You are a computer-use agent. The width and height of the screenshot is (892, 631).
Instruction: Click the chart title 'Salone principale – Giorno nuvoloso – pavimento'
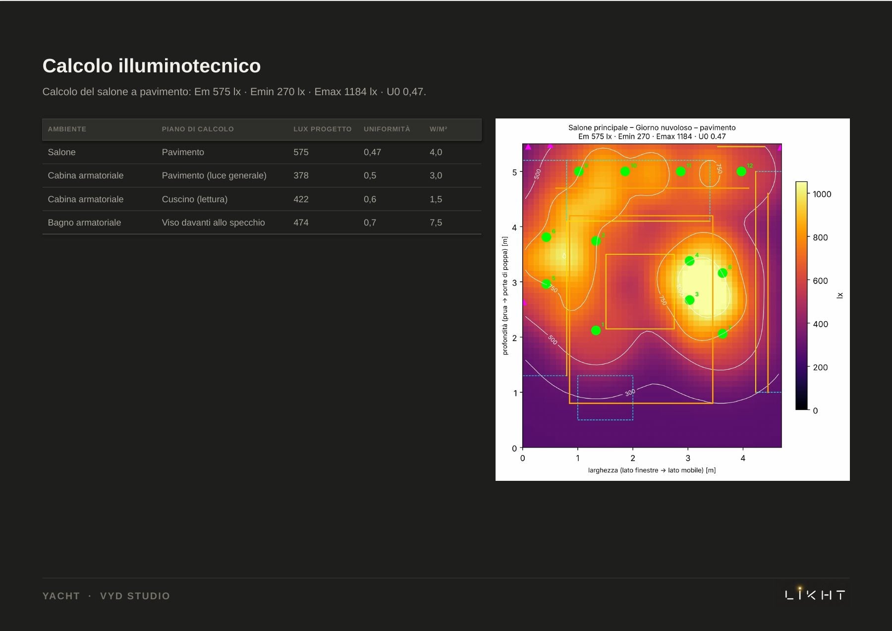[x=652, y=127]
